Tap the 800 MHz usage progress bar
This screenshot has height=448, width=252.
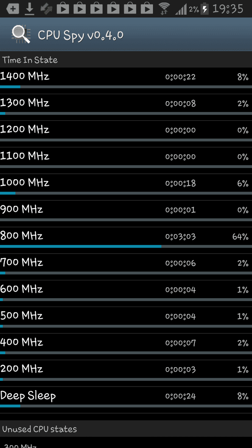[x=126, y=246]
